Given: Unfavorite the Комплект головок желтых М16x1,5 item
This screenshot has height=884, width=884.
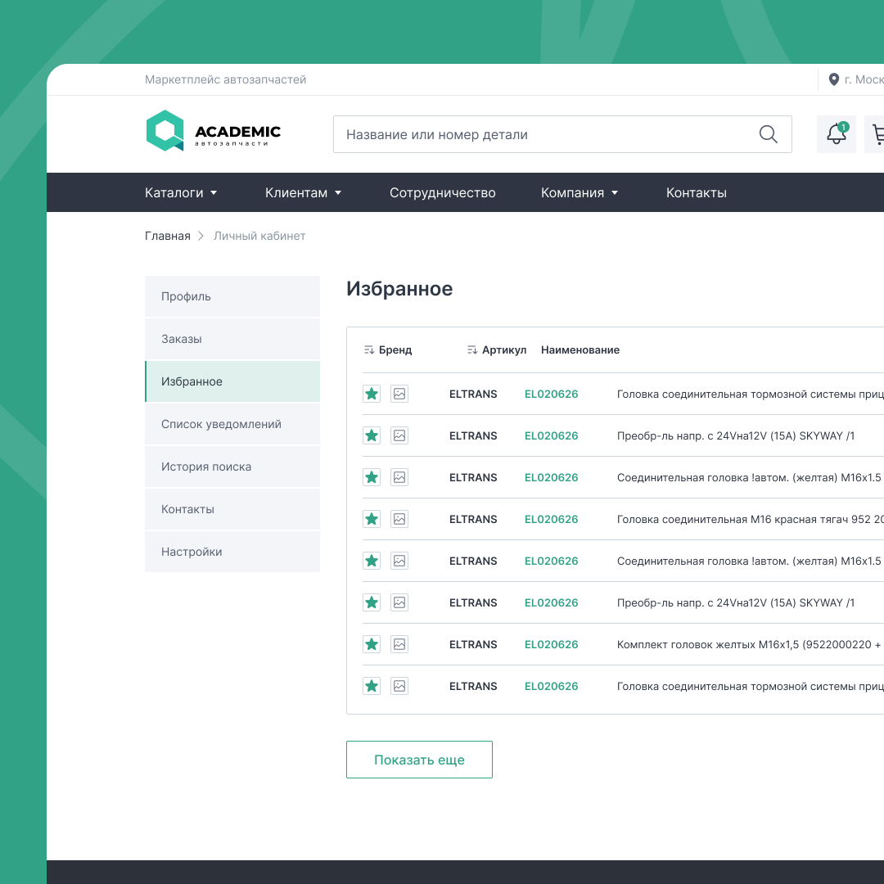Looking at the screenshot, I should 372,644.
